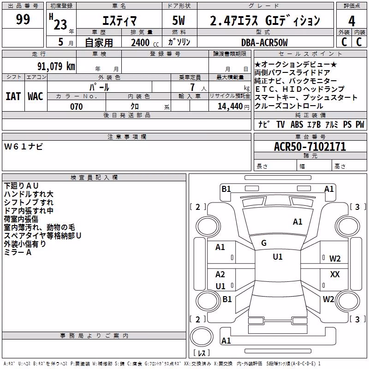369x369 pixels.
Task: Select the 外装 exterior grade C
Action: tap(344, 42)
